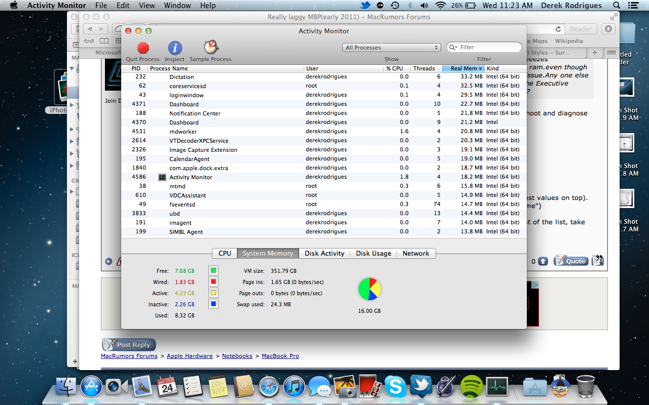Open Messages speech bubble icon

319,387
